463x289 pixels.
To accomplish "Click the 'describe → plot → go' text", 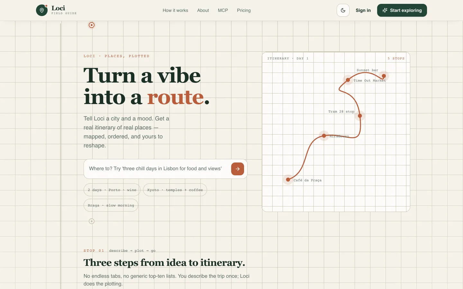I will click(132, 251).
